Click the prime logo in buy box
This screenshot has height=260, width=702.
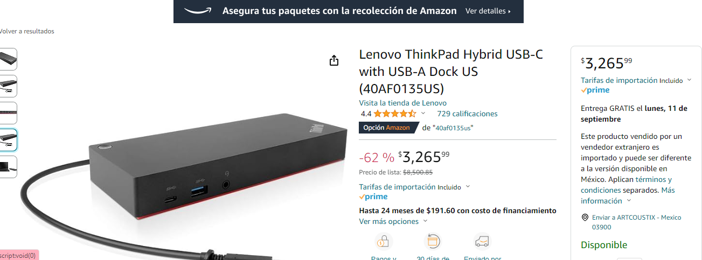tap(595, 90)
